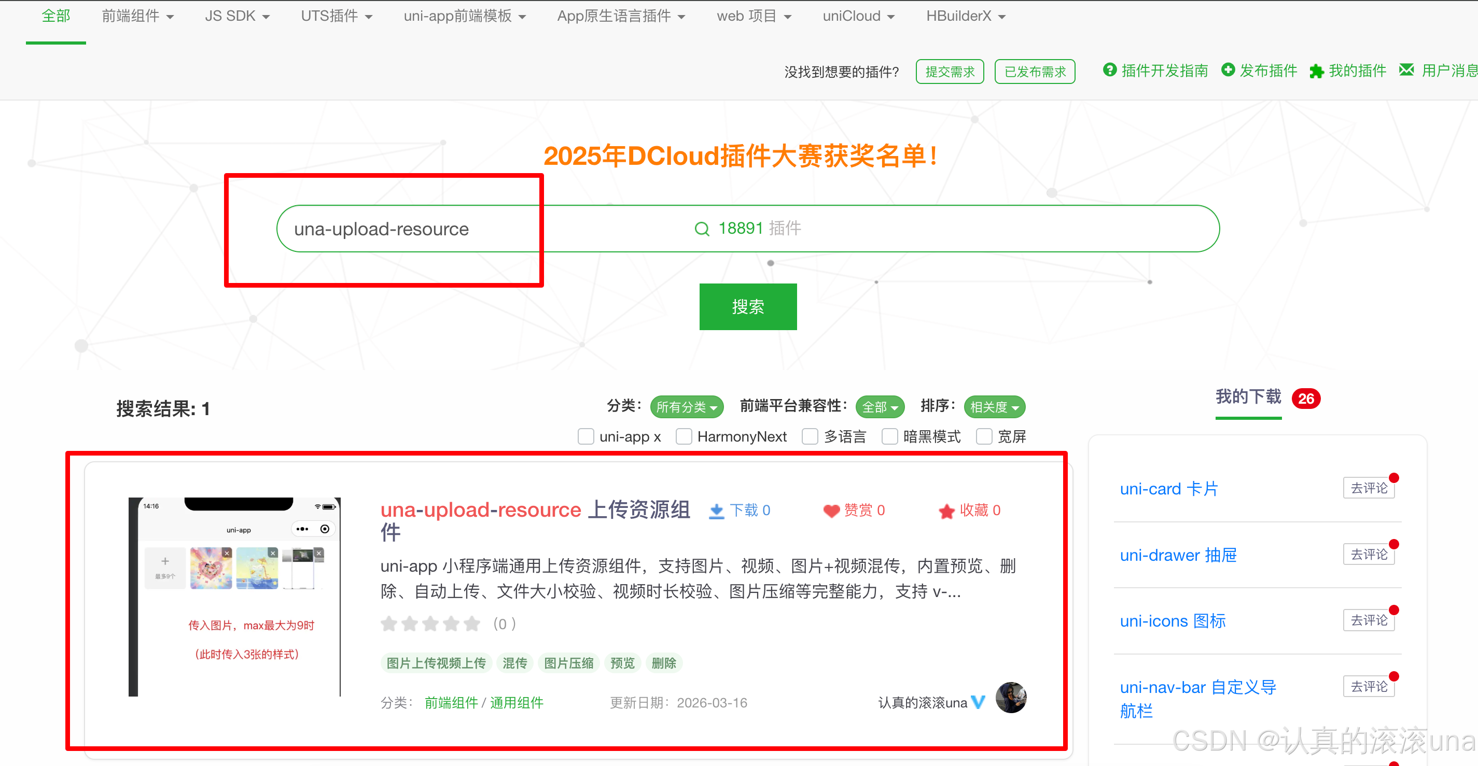Click the 删除 tag
Viewport: 1478px width, 766px height.
(x=664, y=663)
